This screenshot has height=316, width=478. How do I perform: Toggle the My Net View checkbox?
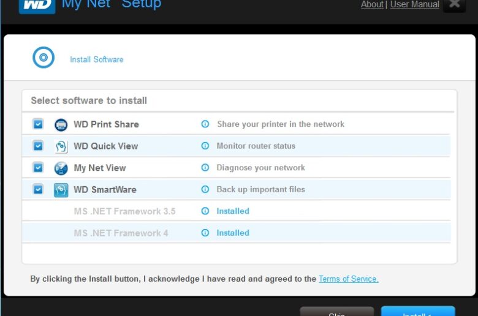tap(38, 168)
